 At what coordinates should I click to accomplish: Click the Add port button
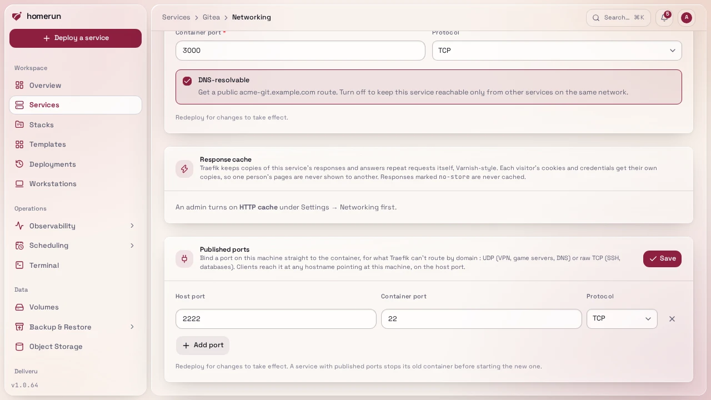coord(203,346)
